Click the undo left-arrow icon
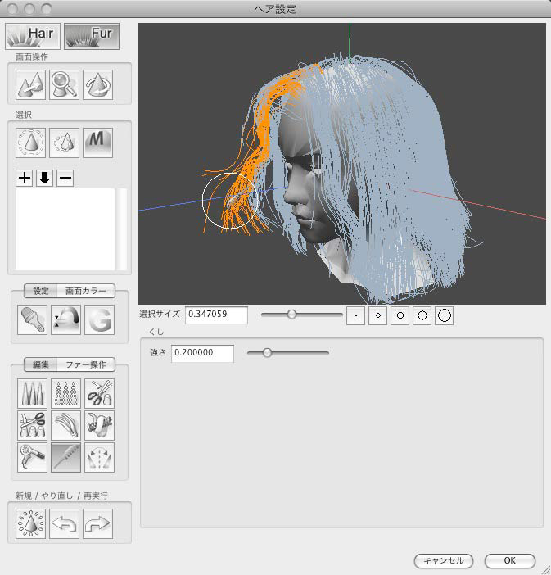 [x=65, y=523]
